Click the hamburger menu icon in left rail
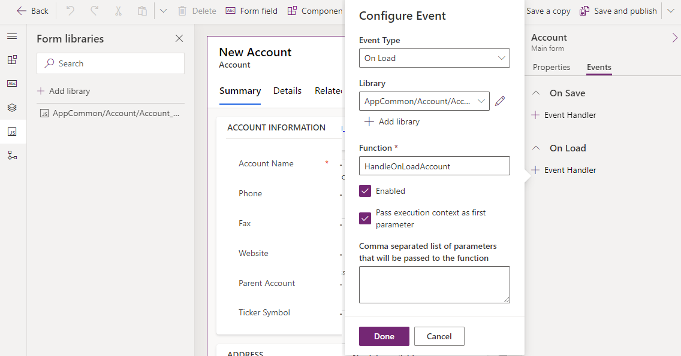Screen dimensions: 681x356 click(12, 36)
